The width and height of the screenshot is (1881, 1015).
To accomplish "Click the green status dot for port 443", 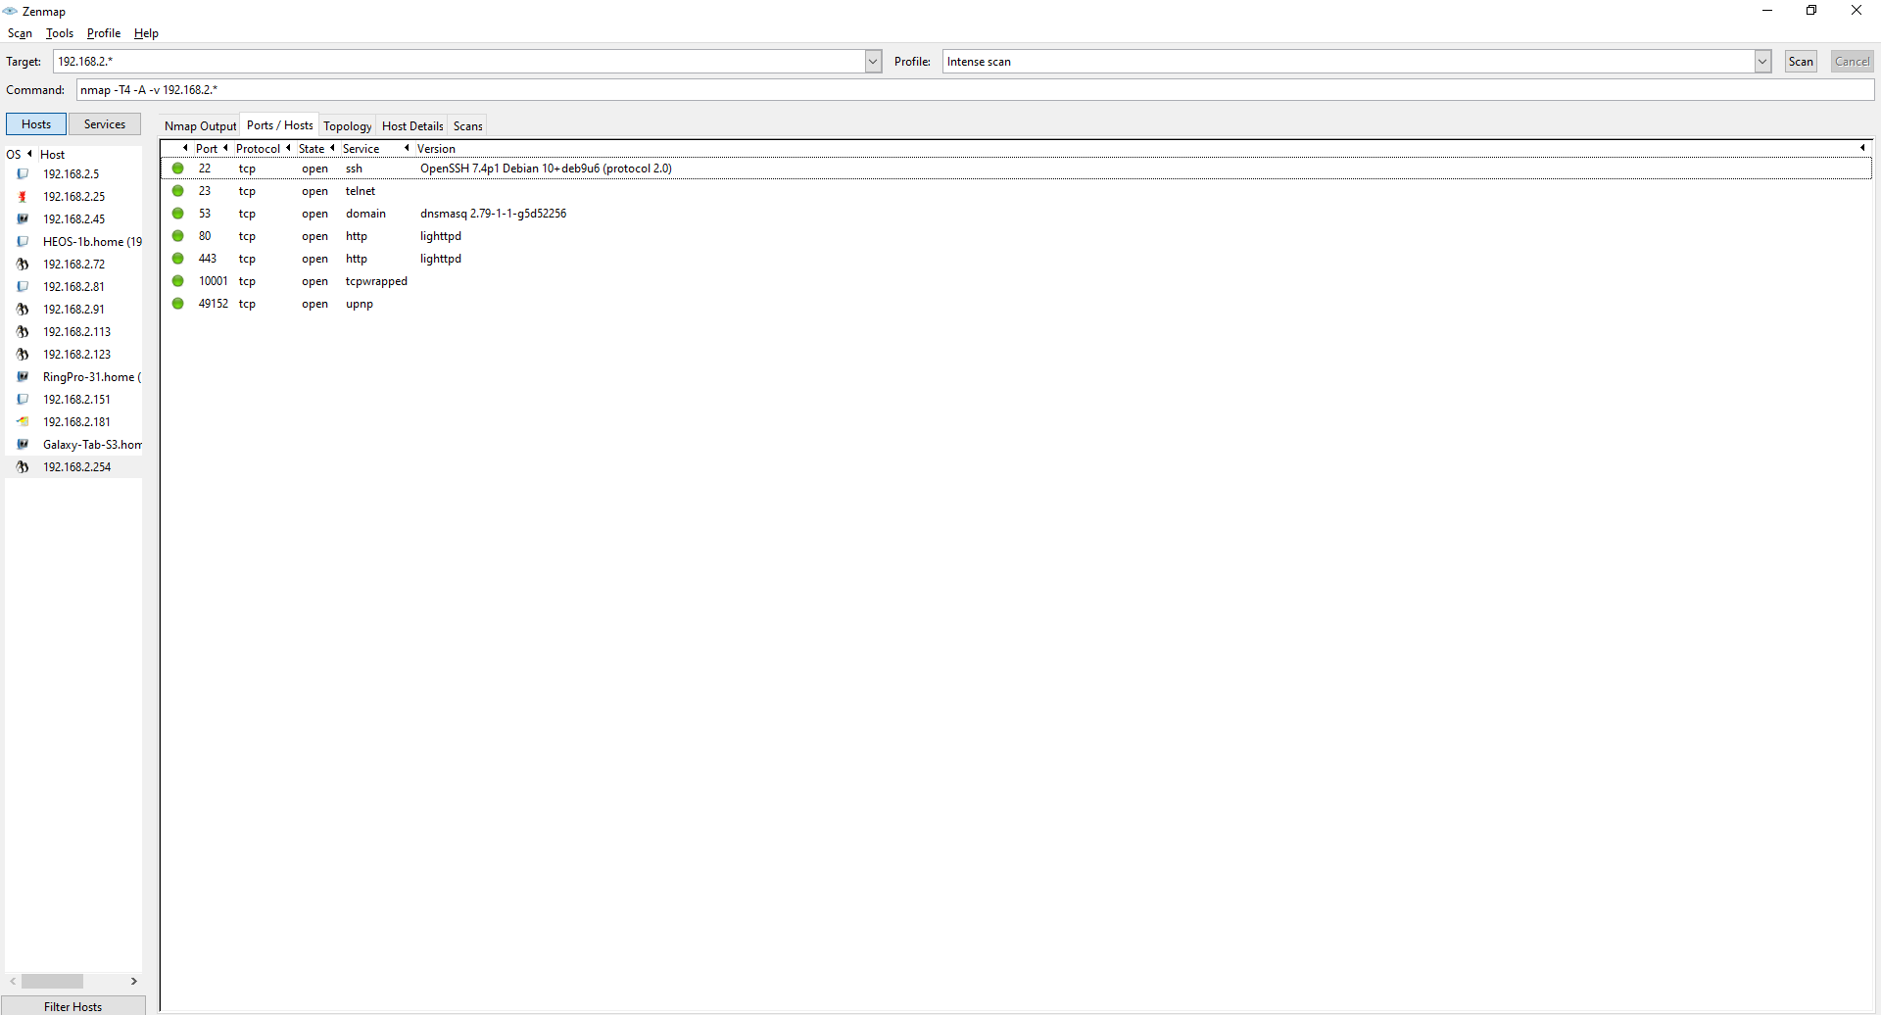I will [x=178, y=259].
